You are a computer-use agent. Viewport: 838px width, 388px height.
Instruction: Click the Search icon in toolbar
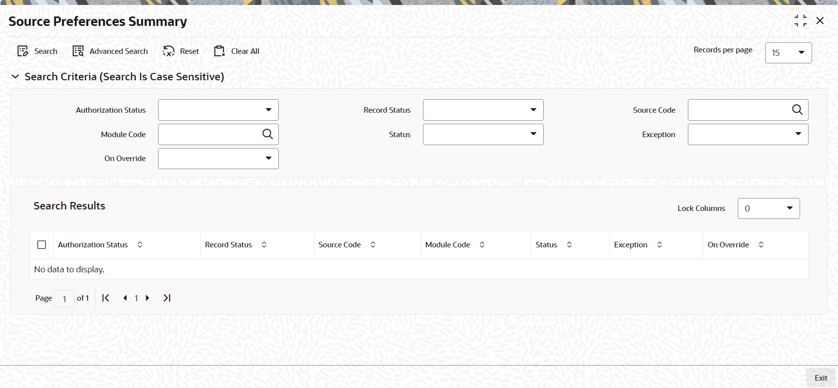click(x=23, y=51)
